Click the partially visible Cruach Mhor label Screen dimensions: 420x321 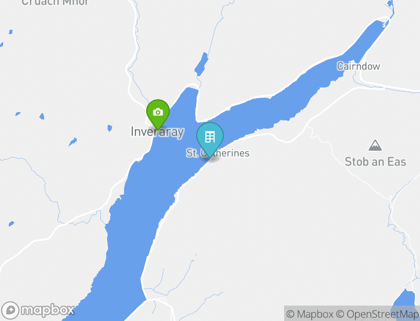coord(55,3)
